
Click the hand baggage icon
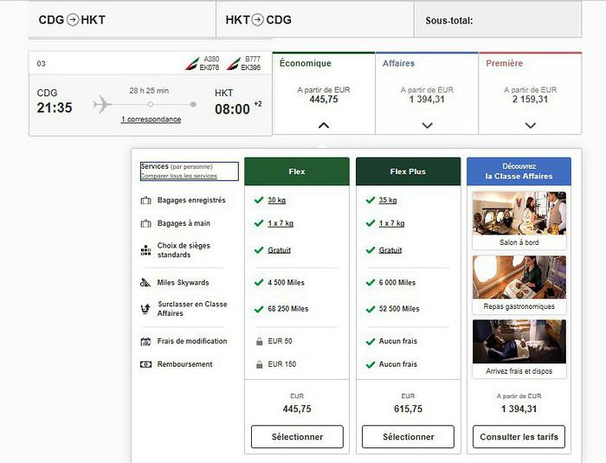(x=145, y=223)
